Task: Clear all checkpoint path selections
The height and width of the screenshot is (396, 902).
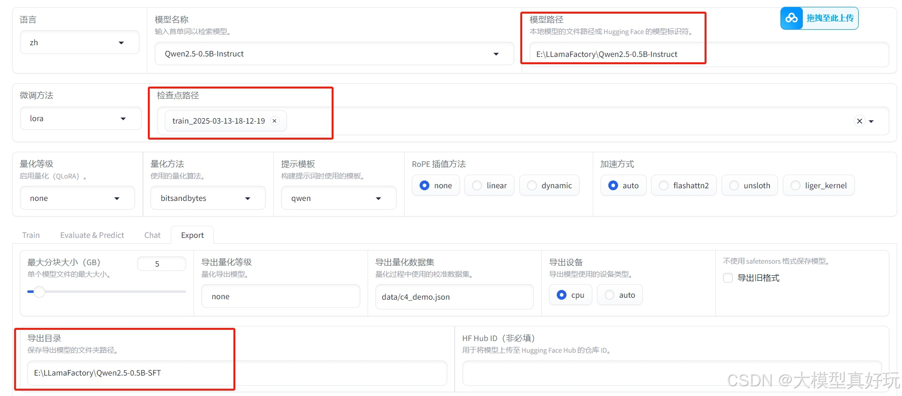Action: (860, 121)
